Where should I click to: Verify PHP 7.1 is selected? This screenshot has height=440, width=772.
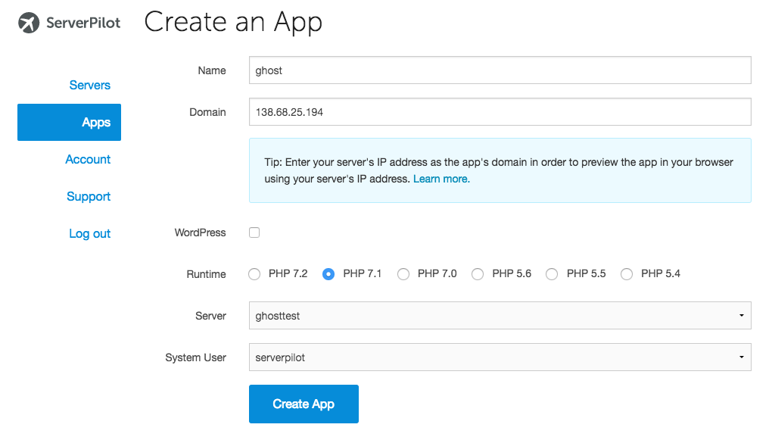(x=328, y=273)
